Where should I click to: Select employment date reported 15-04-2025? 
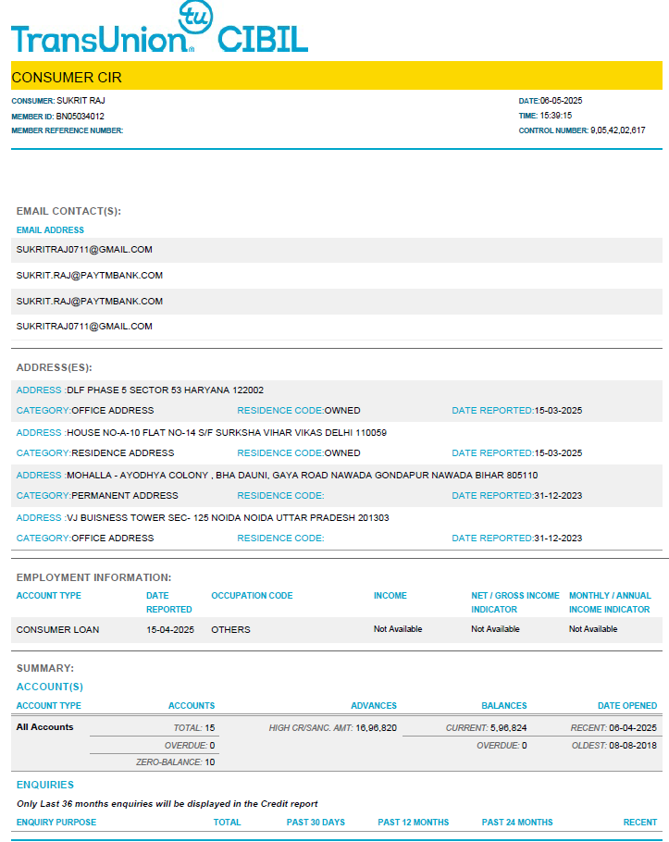tap(170, 629)
